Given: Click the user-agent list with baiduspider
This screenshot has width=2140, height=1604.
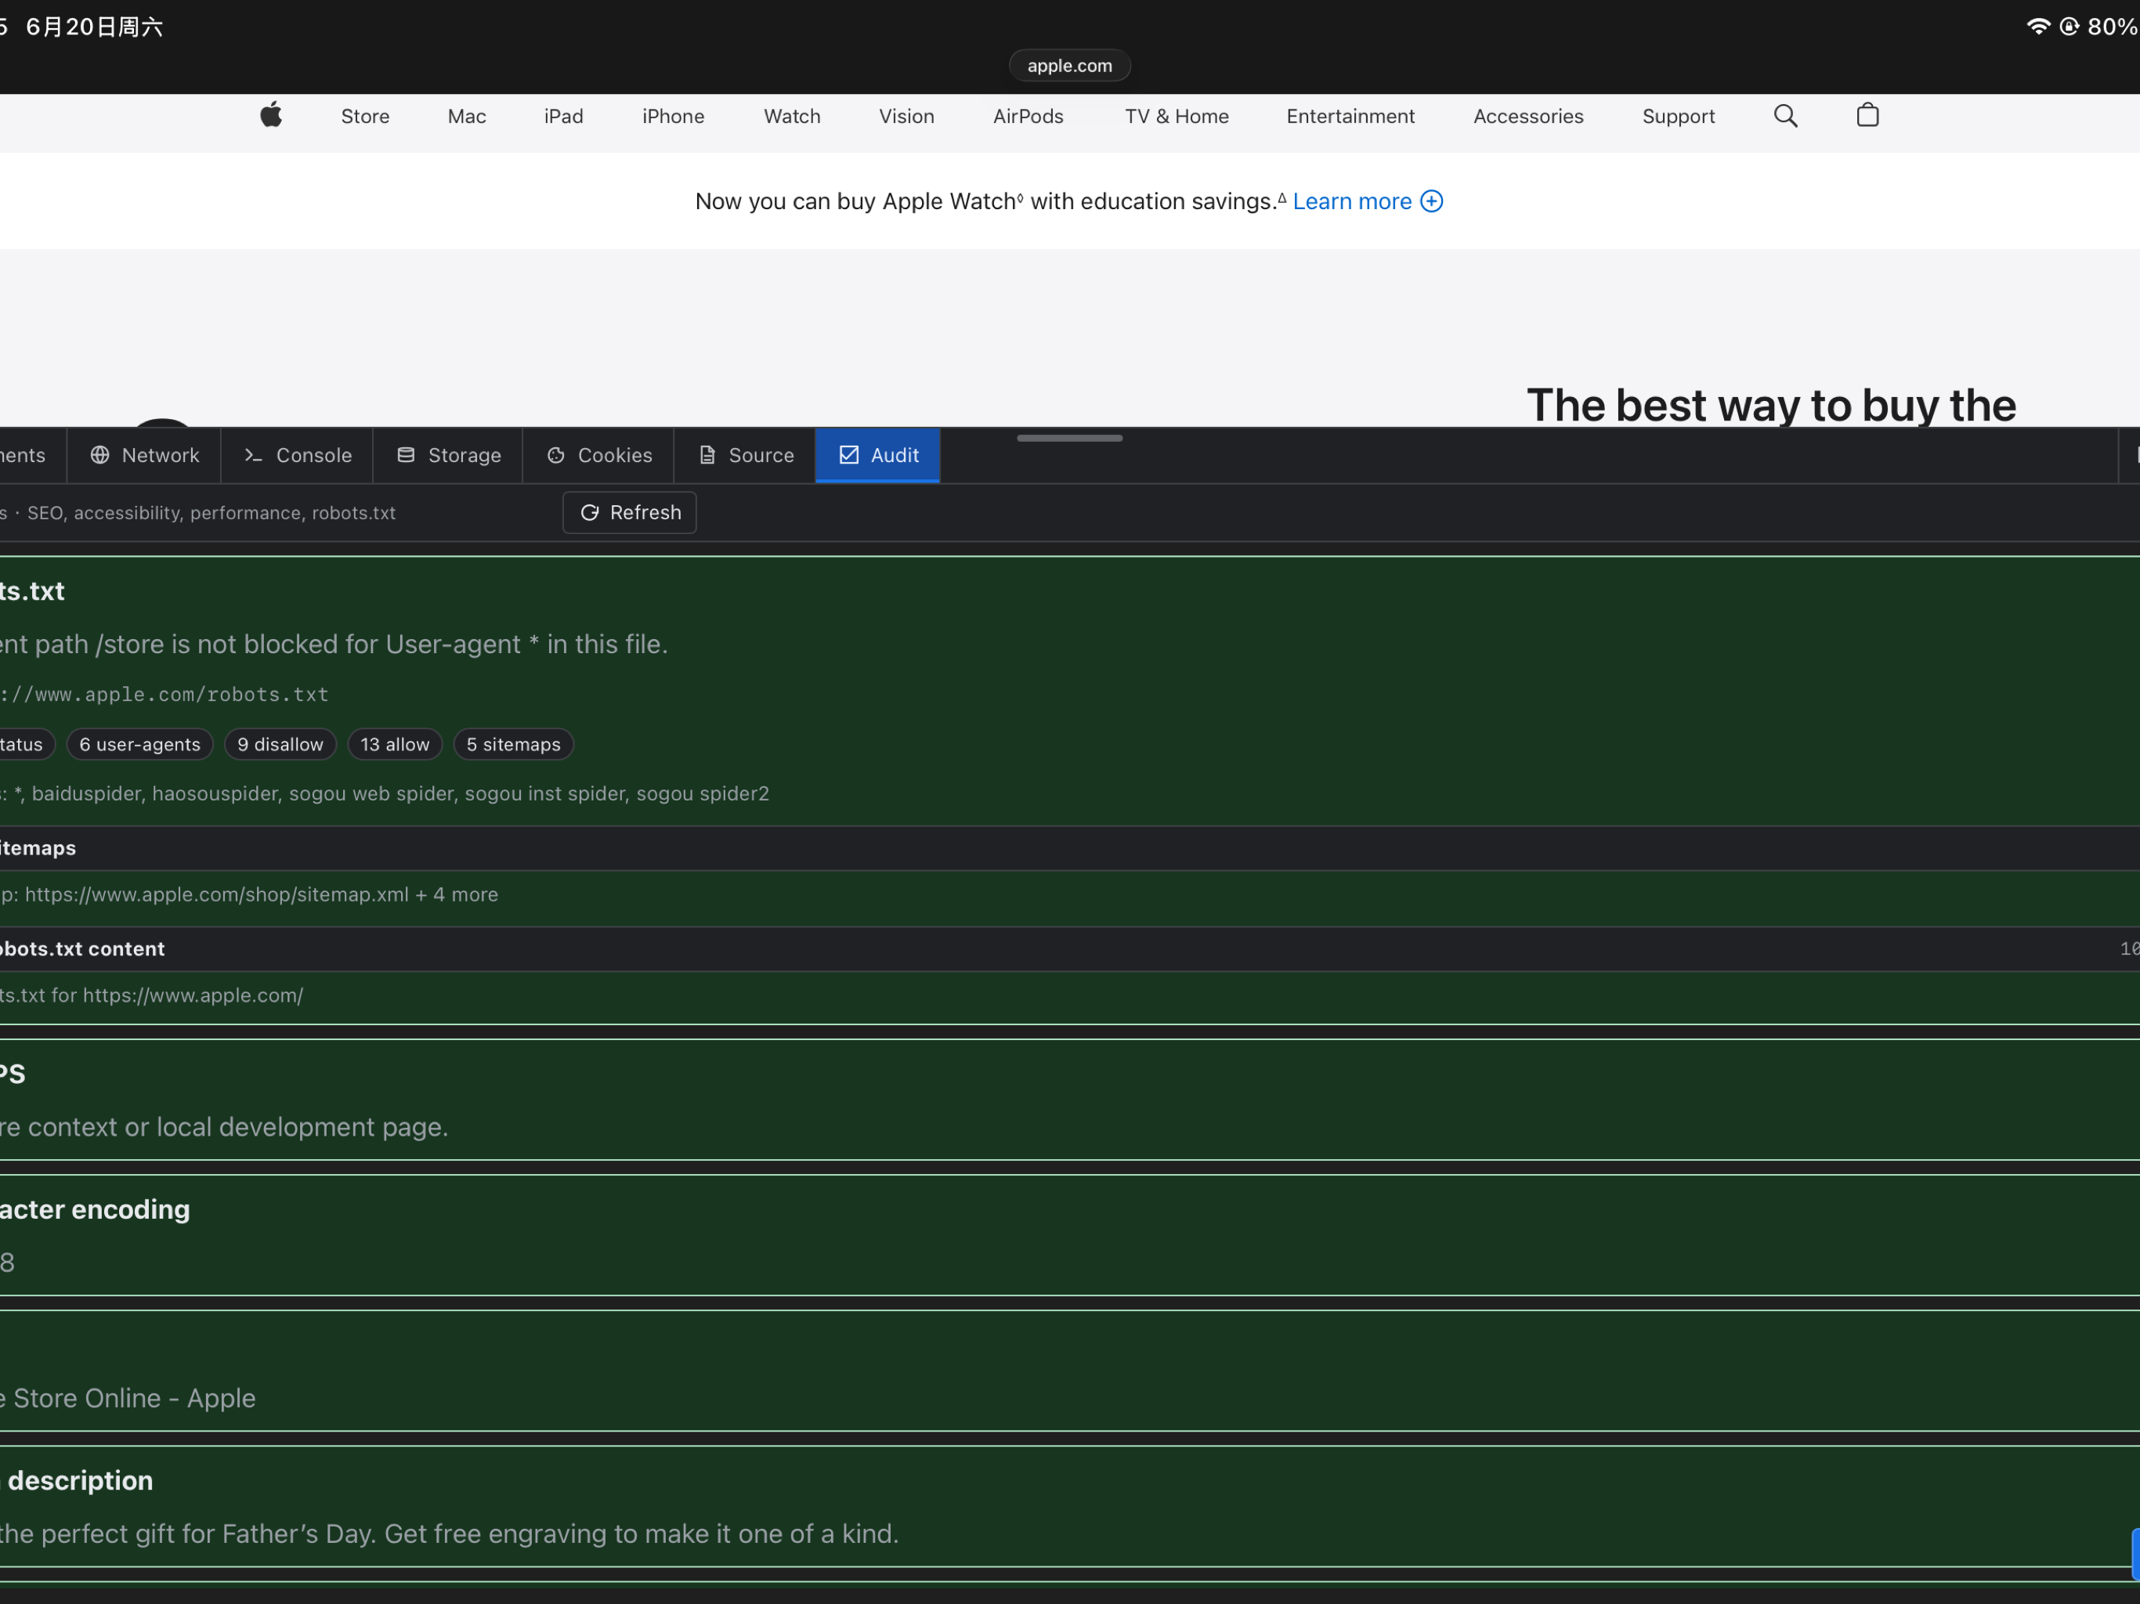Looking at the screenshot, I should 385,793.
